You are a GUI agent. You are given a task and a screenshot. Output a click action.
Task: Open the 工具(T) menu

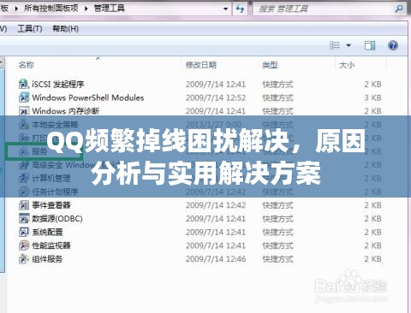click(x=30, y=28)
